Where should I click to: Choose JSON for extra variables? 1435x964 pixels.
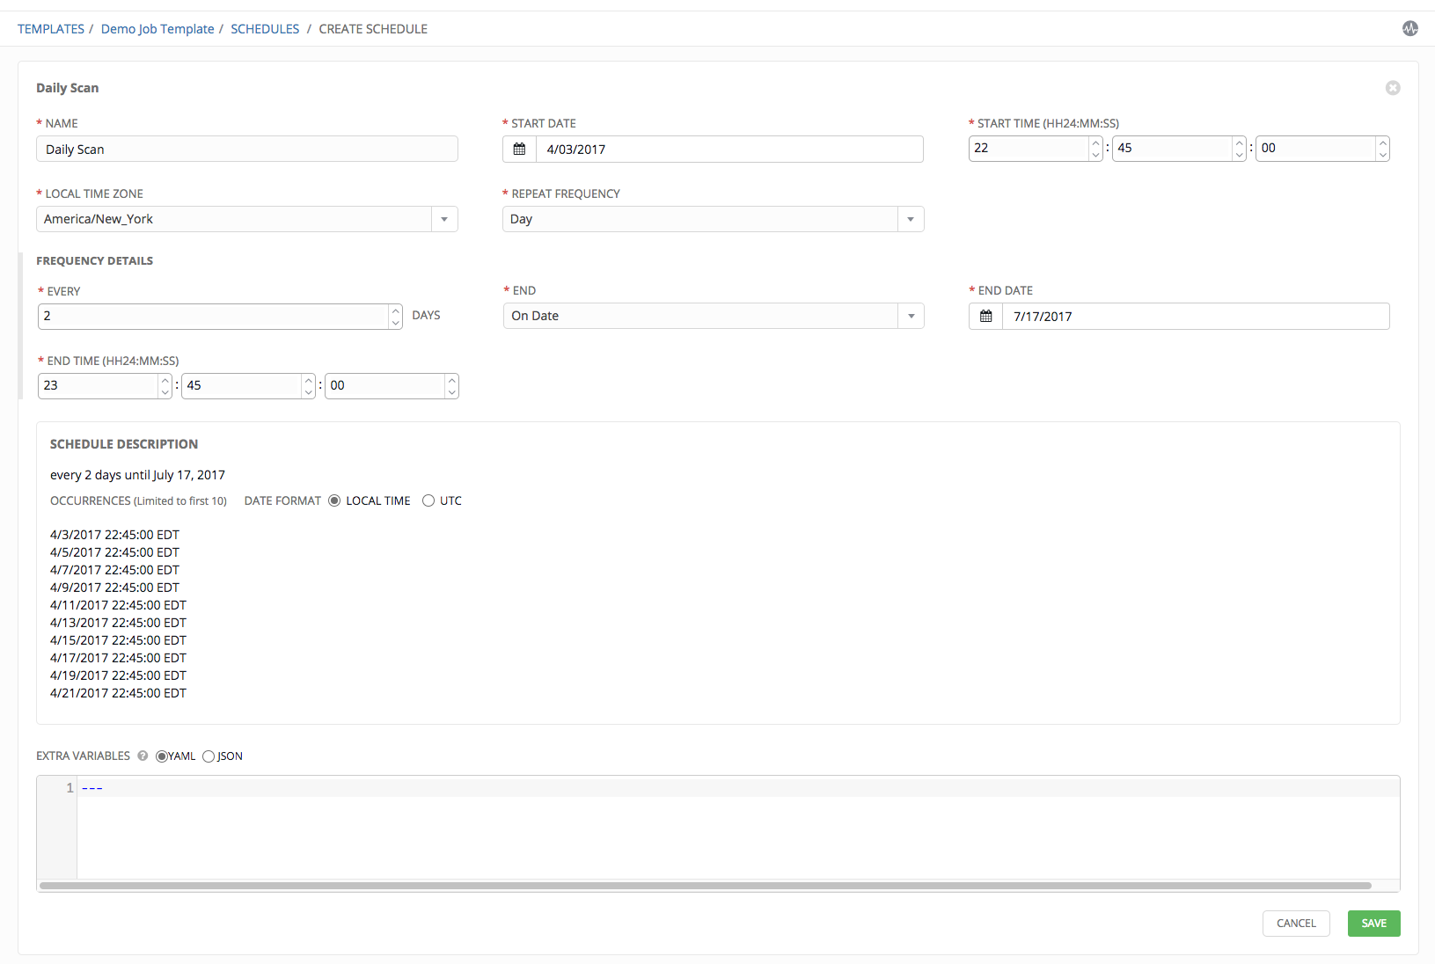(209, 756)
